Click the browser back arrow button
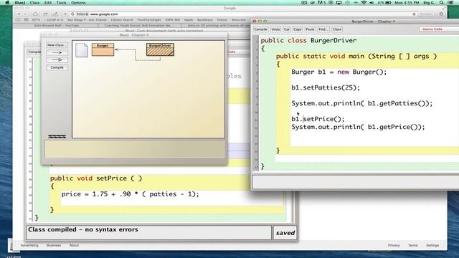459x258 pixels. [x=19, y=14]
